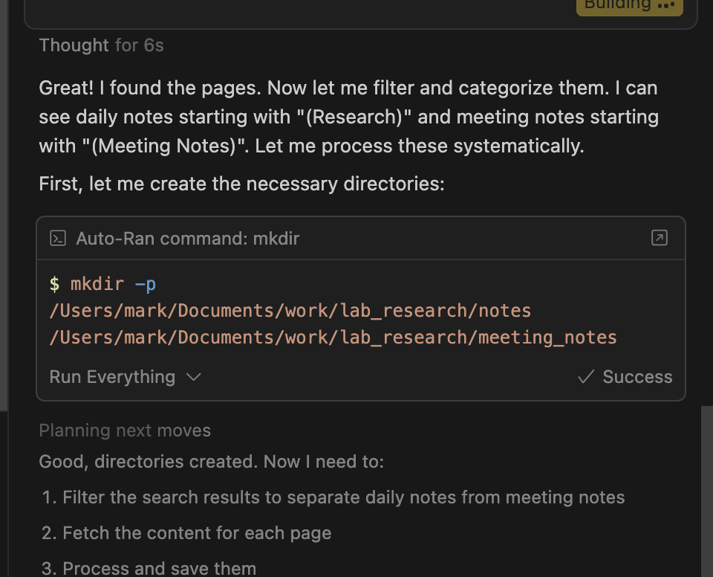The height and width of the screenshot is (577, 713).
Task: Click the checkmark icon next to Success
Action: pos(586,377)
